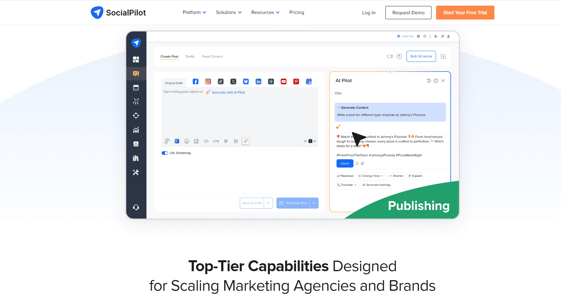Click the AI Pilot sparkle toolbar button
The image size is (561, 300).
tap(245, 141)
